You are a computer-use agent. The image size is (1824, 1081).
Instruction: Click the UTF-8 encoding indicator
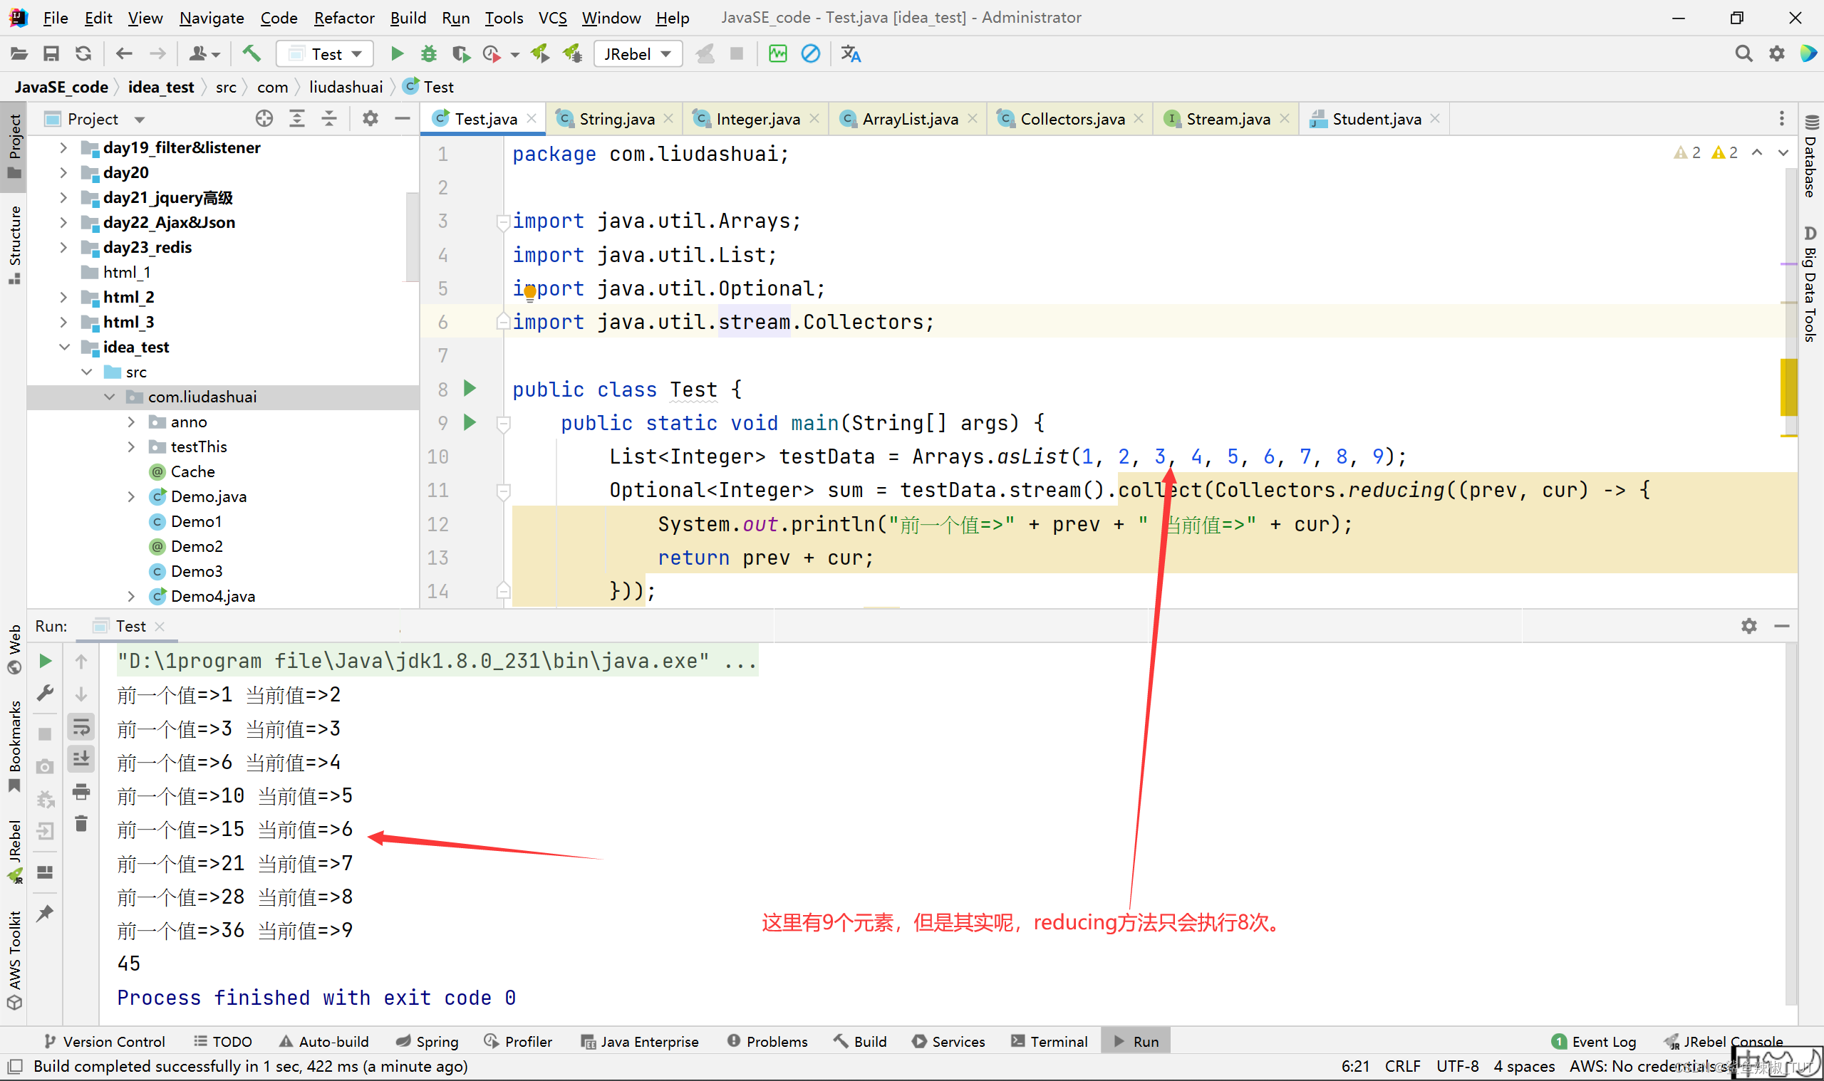(x=1457, y=1067)
